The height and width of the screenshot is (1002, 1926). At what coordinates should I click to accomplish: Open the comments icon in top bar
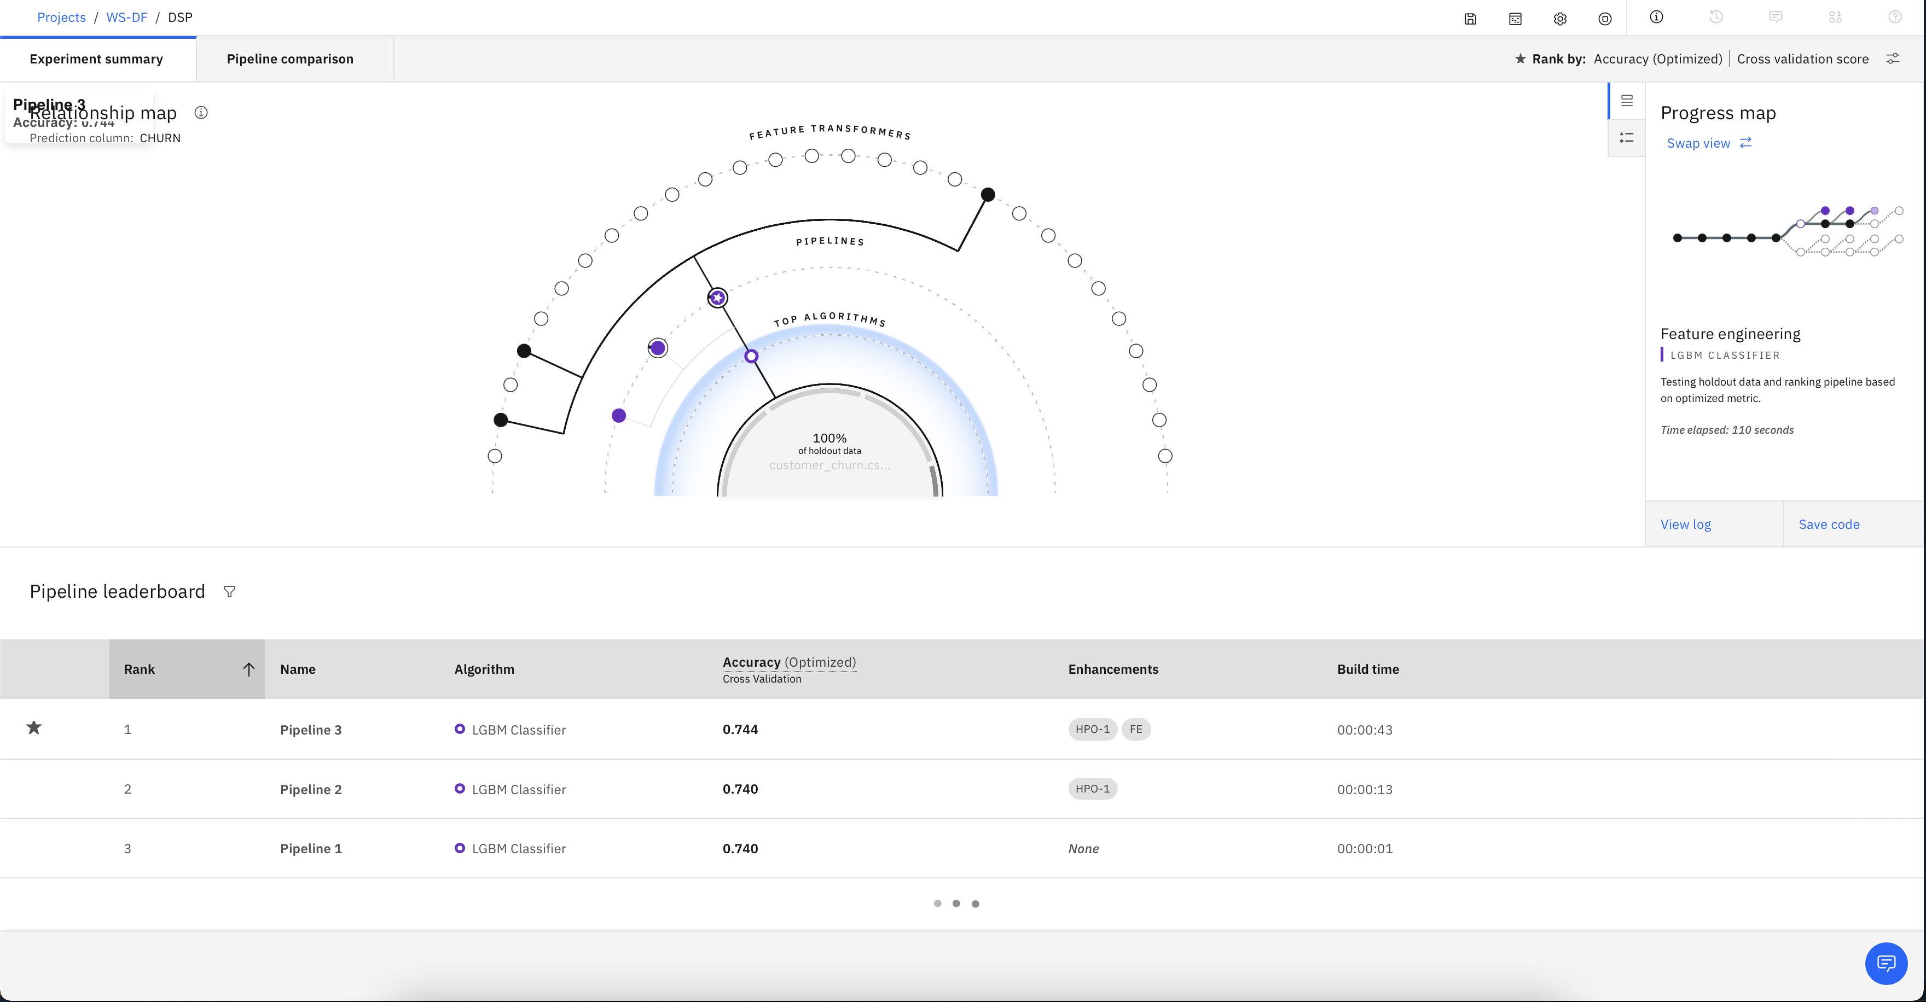[x=1776, y=17]
